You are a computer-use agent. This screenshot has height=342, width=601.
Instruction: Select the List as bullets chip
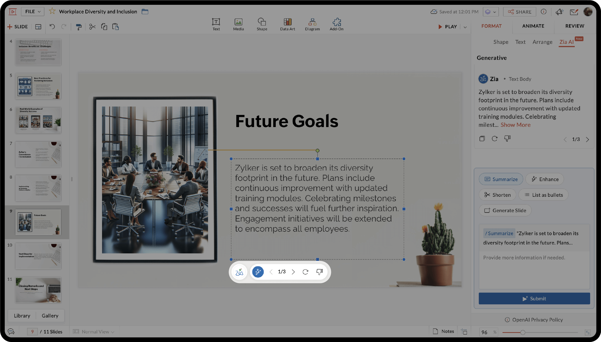click(x=543, y=195)
